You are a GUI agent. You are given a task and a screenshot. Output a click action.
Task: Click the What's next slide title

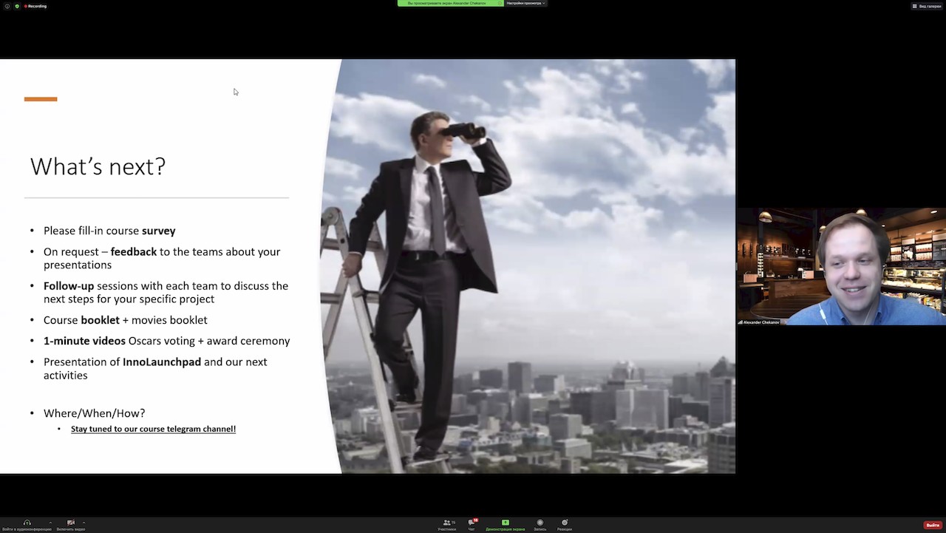[x=98, y=166]
